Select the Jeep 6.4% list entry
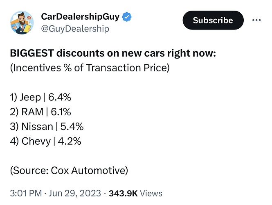This screenshot has width=272, height=205. click(40, 97)
